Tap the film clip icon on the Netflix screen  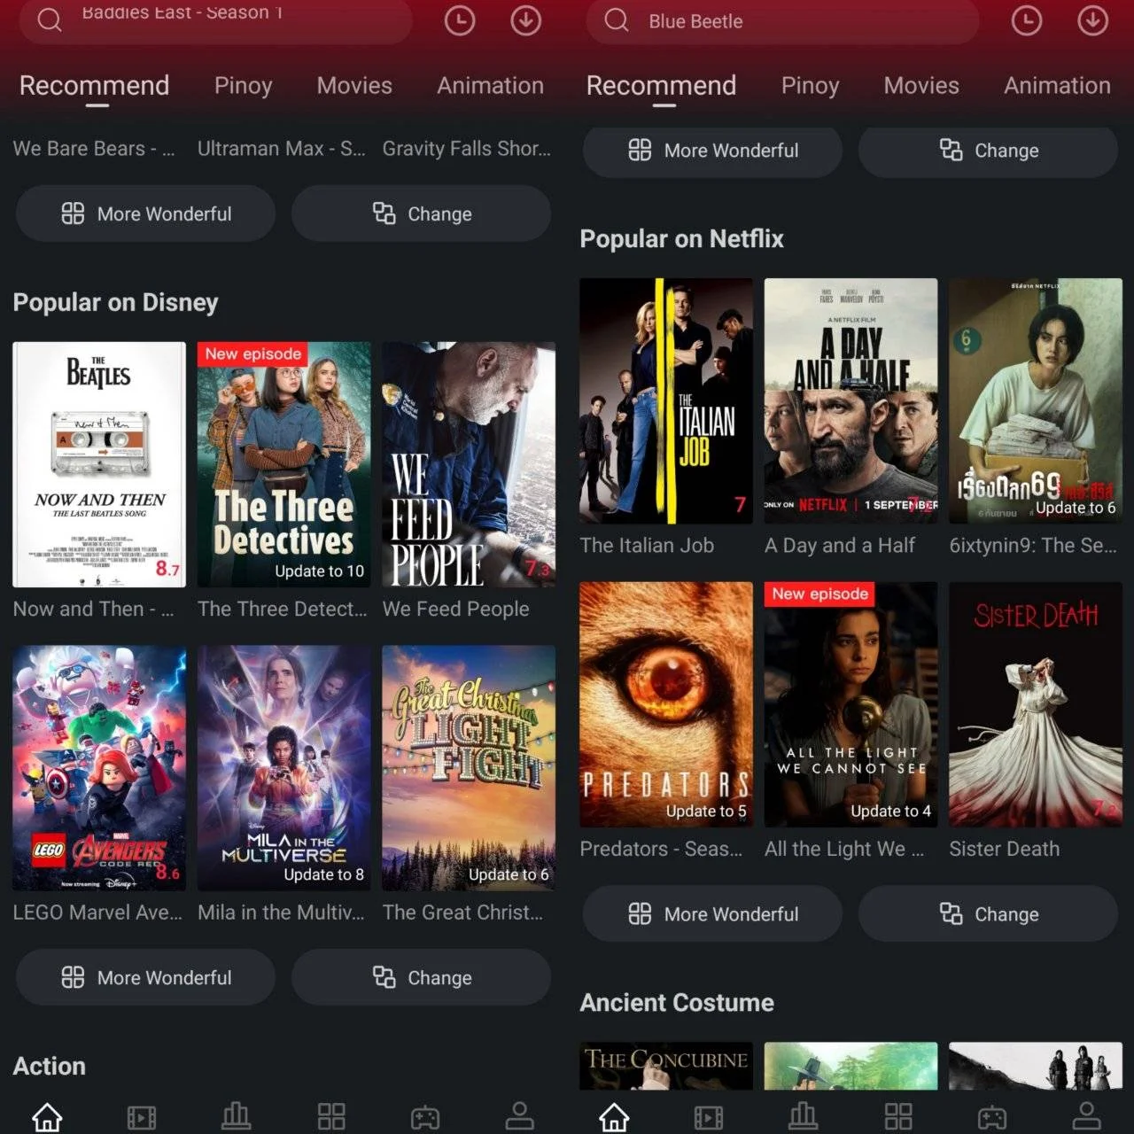[x=709, y=1117]
